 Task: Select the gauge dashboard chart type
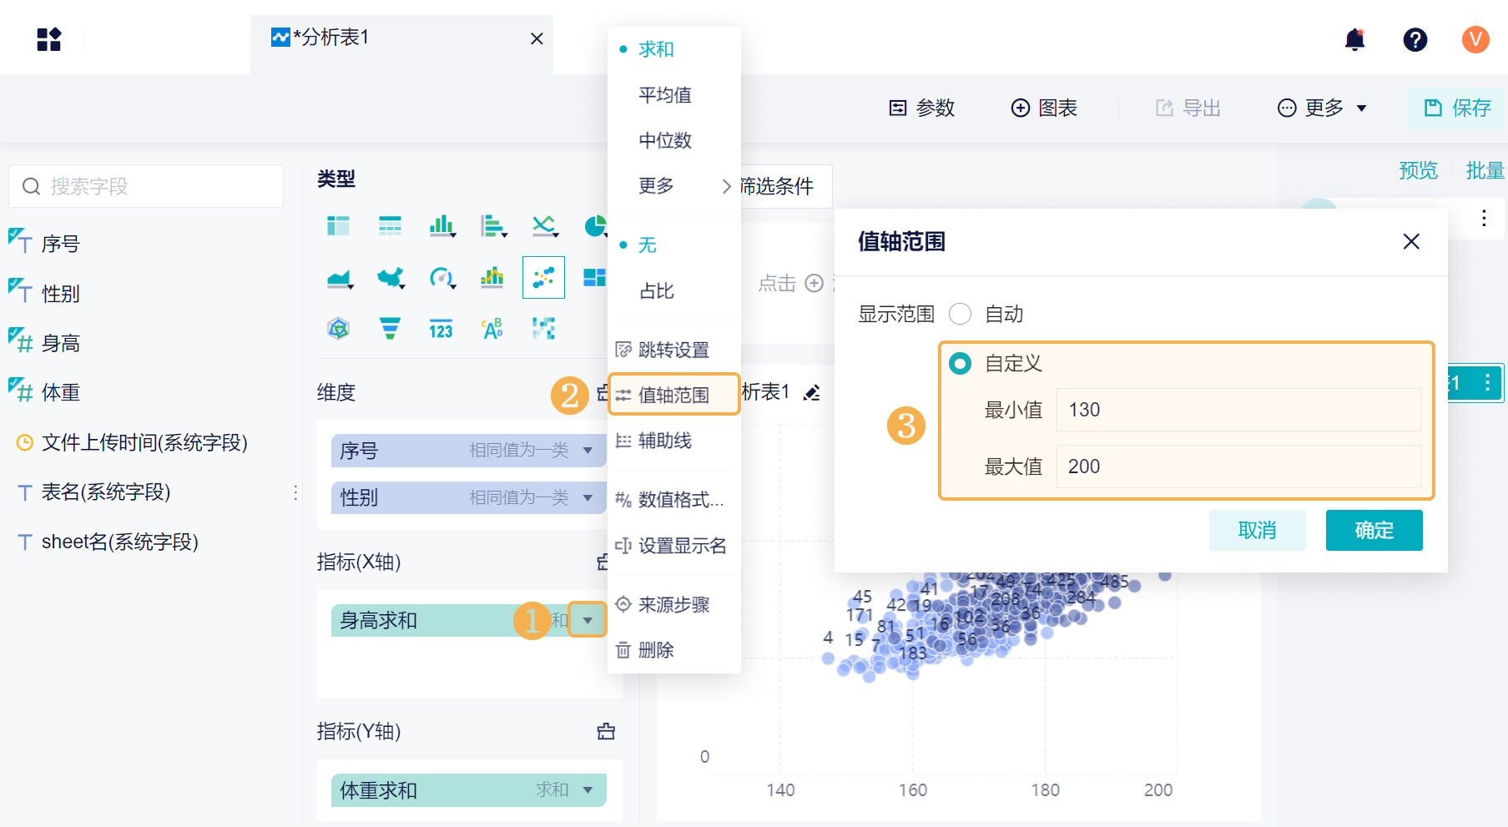click(442, 278)
